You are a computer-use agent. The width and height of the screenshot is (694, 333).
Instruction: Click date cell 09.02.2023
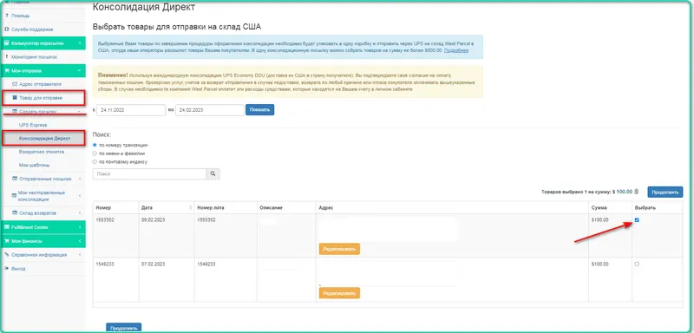pos(154,219)
